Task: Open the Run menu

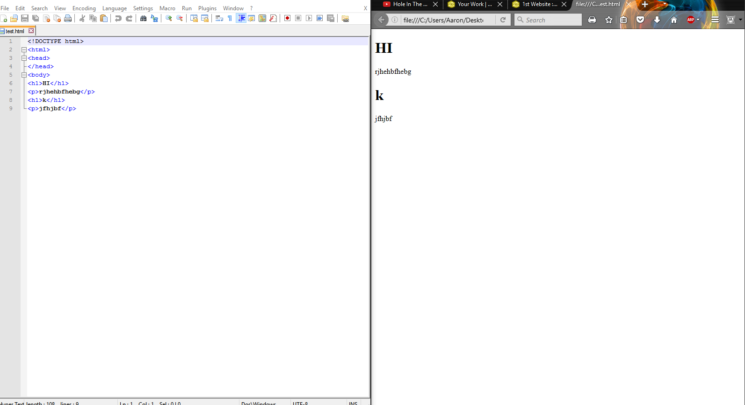Action: [x=187, y=8]
